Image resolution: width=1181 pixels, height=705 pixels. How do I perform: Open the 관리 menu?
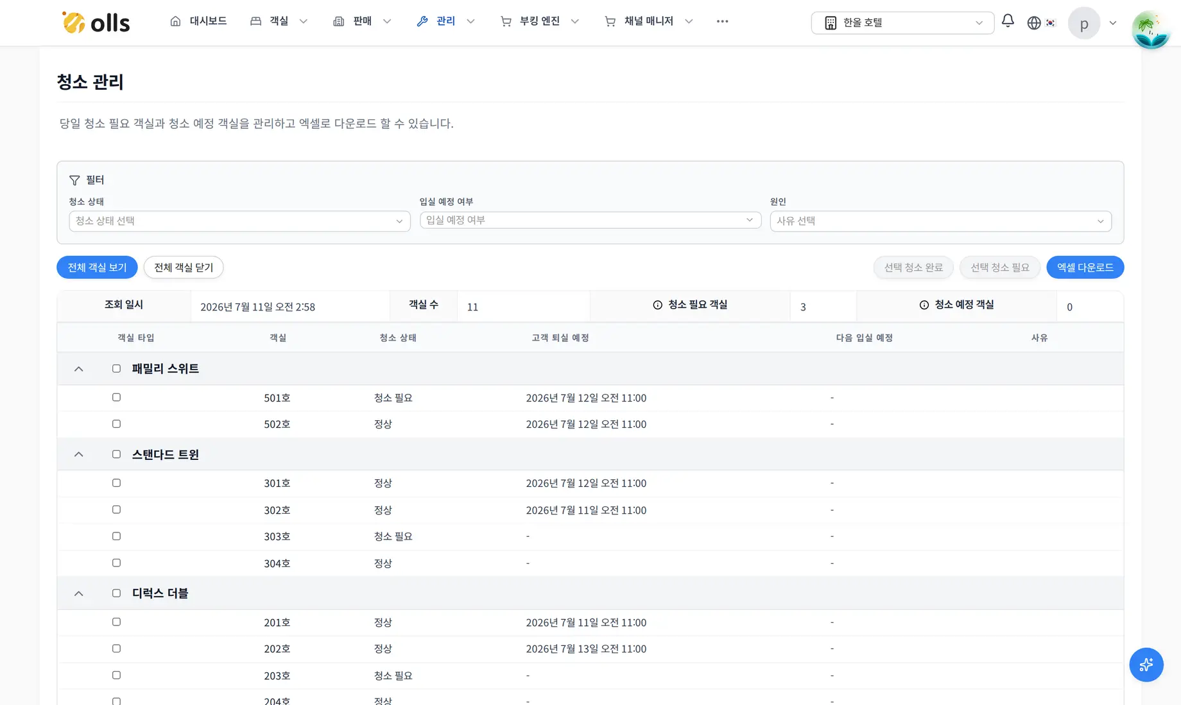pyautogui.click(x=445, y=21)
